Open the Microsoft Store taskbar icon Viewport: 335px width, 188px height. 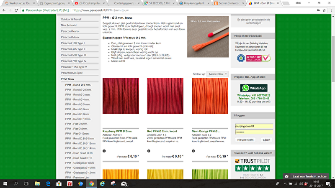(59, 184)
